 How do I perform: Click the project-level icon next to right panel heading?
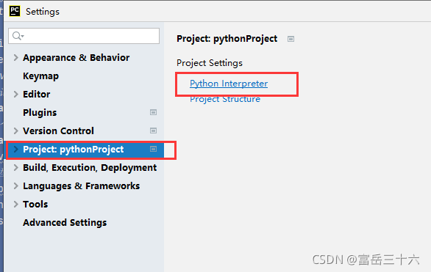tap(291, 39)
